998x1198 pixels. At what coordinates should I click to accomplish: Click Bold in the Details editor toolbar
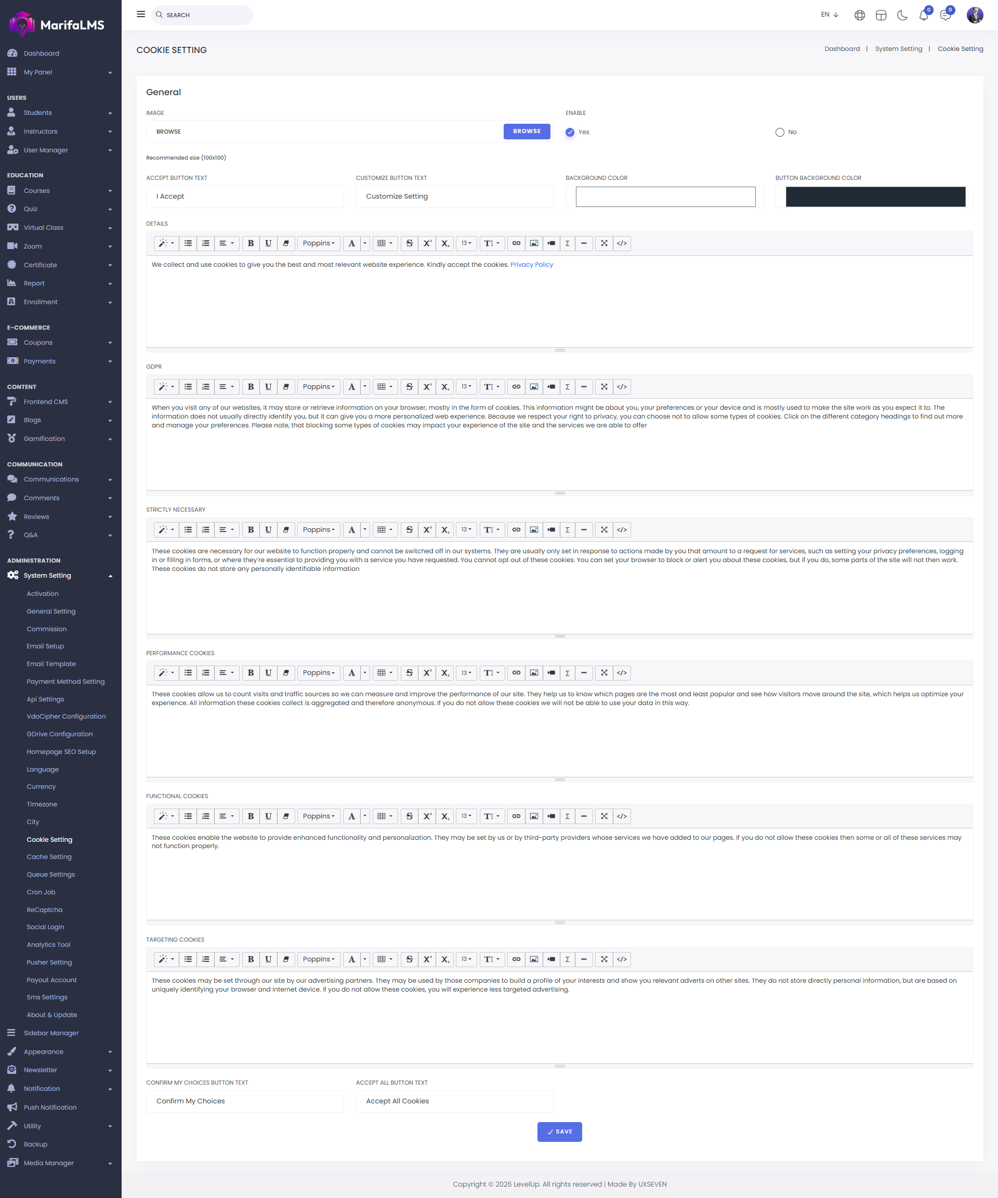tap(251, 243)
